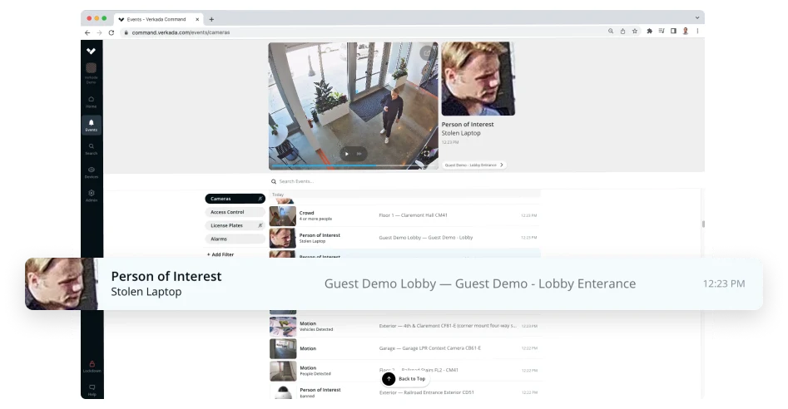Focus the Search Events field
This screenshot has height=409, width=788.
pyautogui.click(x=404, y=181)
